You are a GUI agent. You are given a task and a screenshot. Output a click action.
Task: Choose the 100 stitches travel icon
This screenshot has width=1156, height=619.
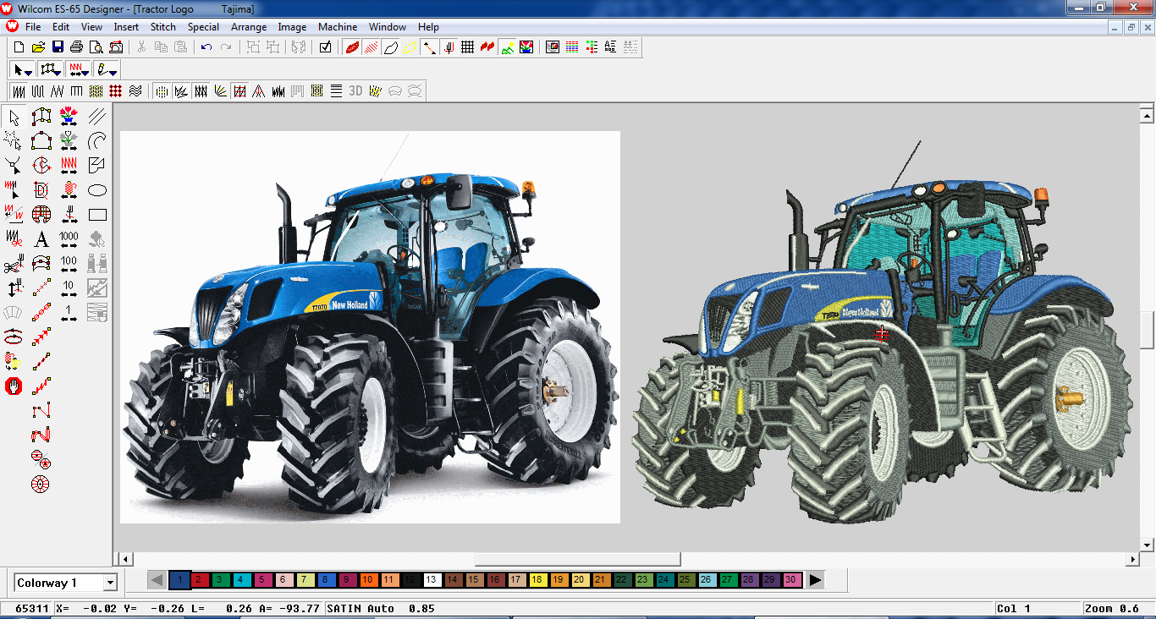pyautogui.click(x=69, y=264)
